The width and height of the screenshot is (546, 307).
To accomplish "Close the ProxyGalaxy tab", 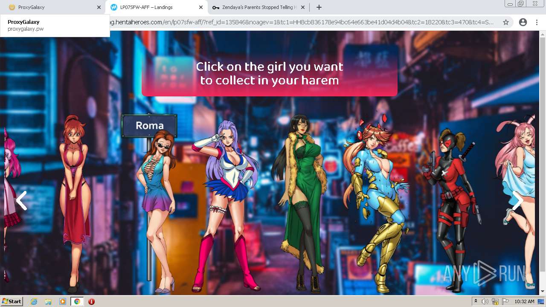I will [99, 7].
